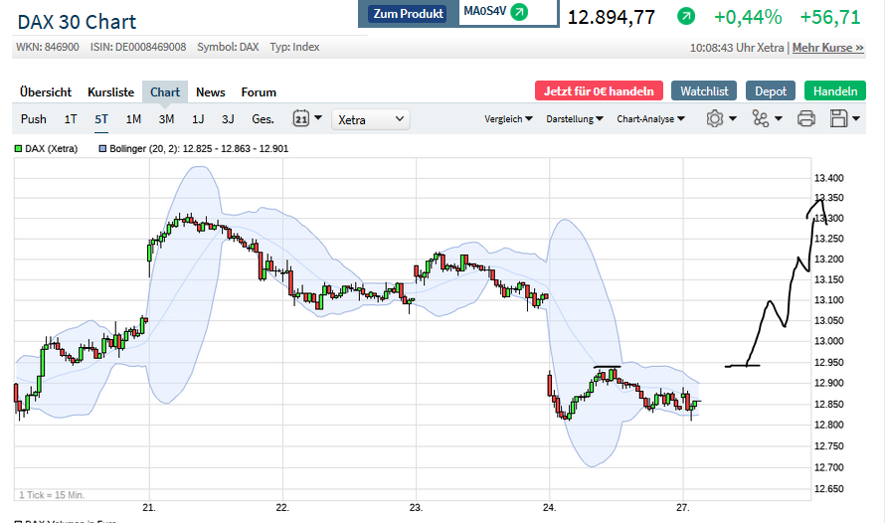Click the Depot button
Image resolution: width=885 pixels, height=523 pixels.
tap(771, 90)
